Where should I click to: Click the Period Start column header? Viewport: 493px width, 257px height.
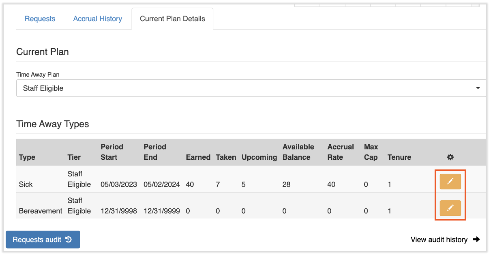(x=112, y=152)
